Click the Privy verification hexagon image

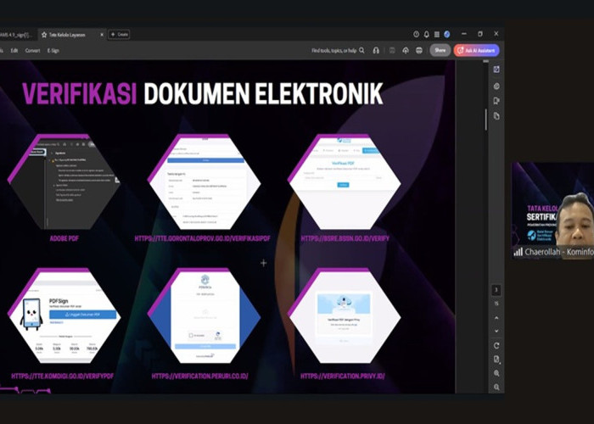pos(344,315)
